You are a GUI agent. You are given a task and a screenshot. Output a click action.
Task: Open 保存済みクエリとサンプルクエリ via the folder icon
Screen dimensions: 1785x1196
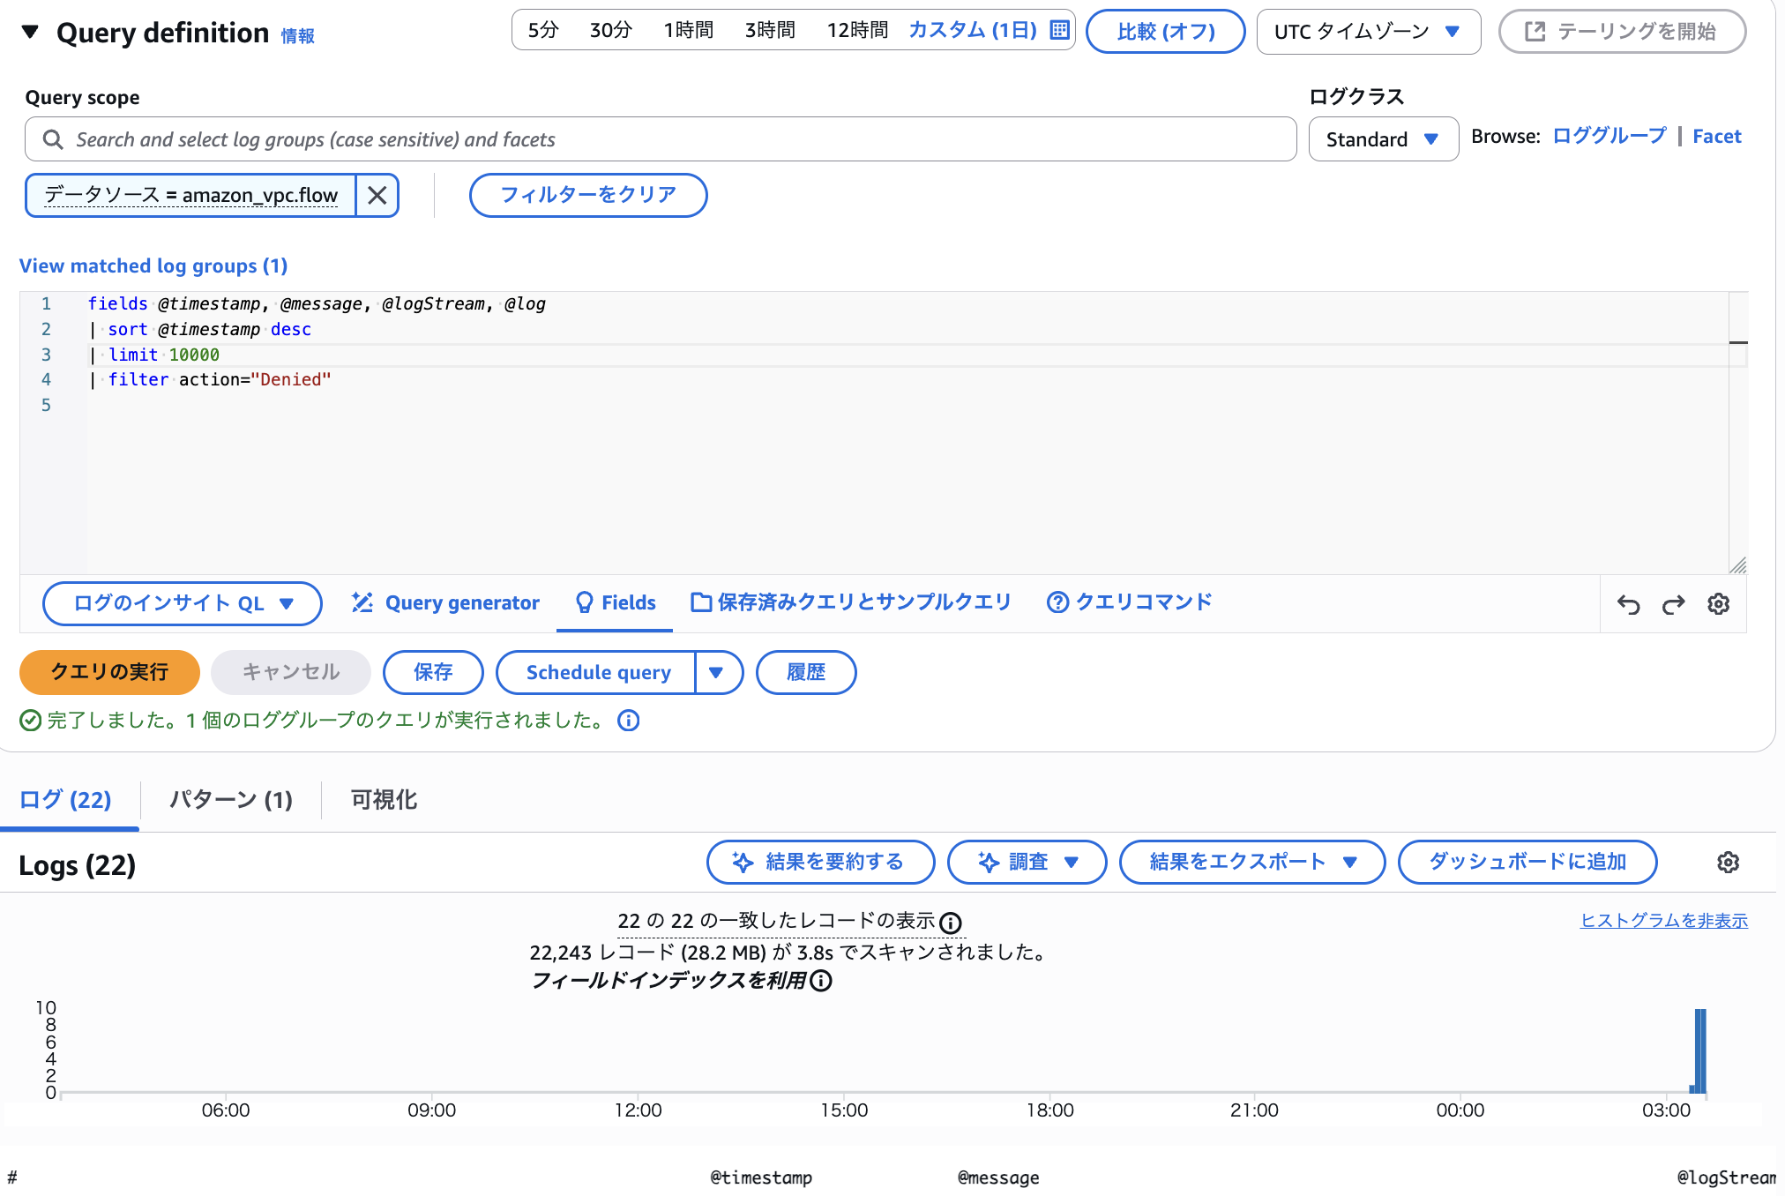tap(701, 602)
